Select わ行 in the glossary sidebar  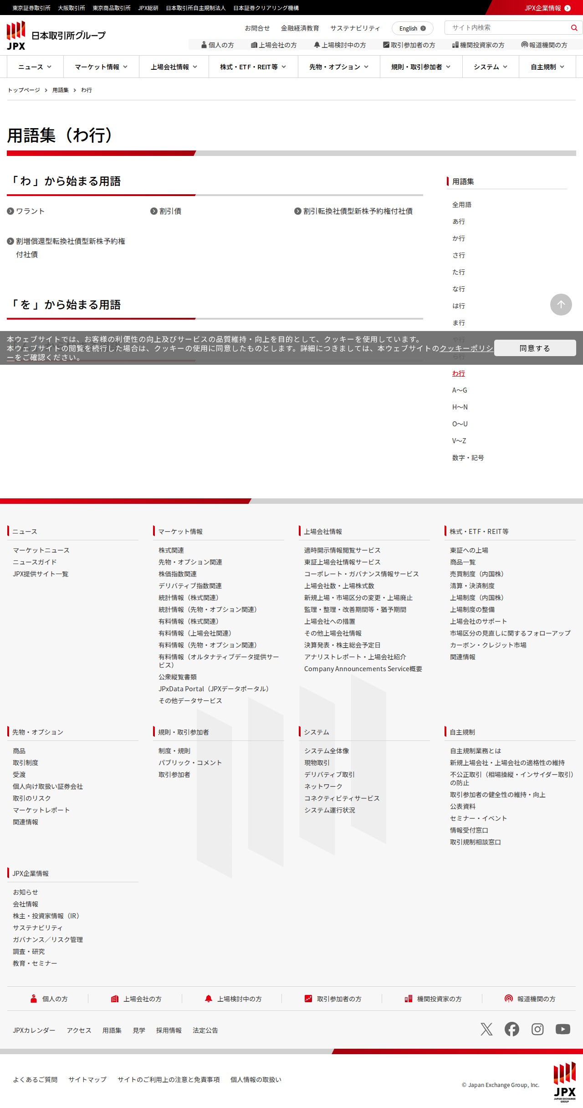459,373
